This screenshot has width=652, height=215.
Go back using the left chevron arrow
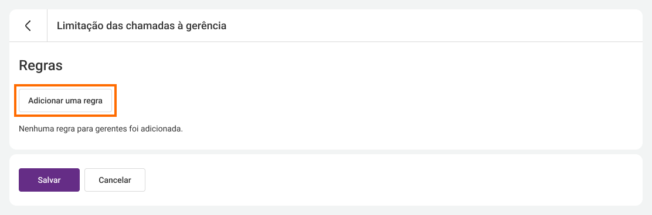28,26
